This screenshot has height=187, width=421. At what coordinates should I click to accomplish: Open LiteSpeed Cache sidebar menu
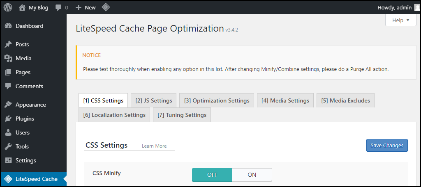pyautogui.click(x=33, y=179)
